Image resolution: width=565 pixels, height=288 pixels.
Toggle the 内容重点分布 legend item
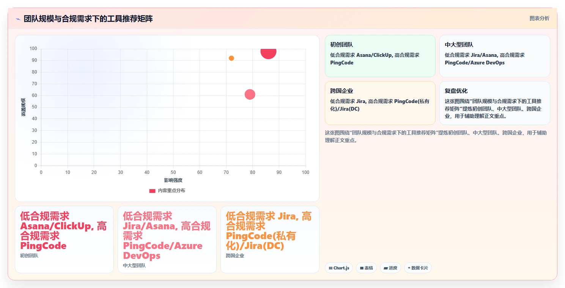point(167,191)
